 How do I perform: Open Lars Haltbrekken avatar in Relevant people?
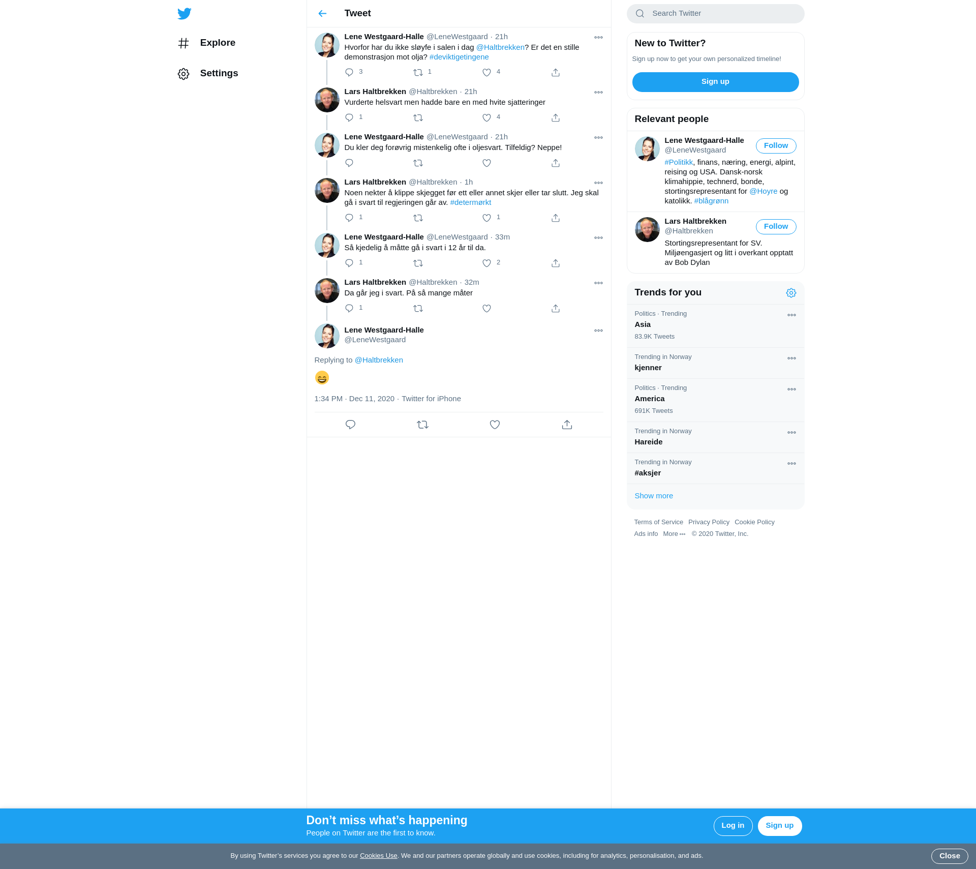pyautogui.click(x=647, y=230)
